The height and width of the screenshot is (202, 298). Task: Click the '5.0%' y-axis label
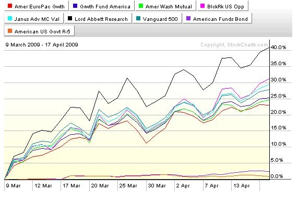(277, 160)
